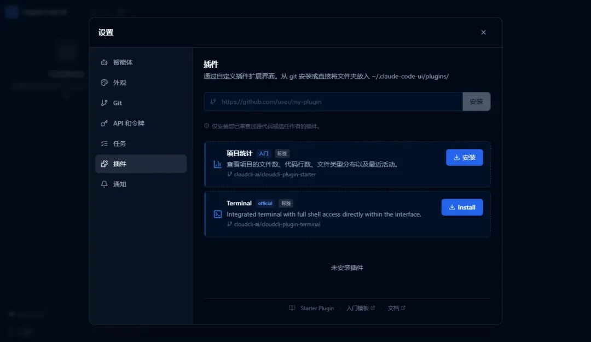The image size is (591, 342).
Task: Focus the plugin git URL input field
Action: (333, 101)
